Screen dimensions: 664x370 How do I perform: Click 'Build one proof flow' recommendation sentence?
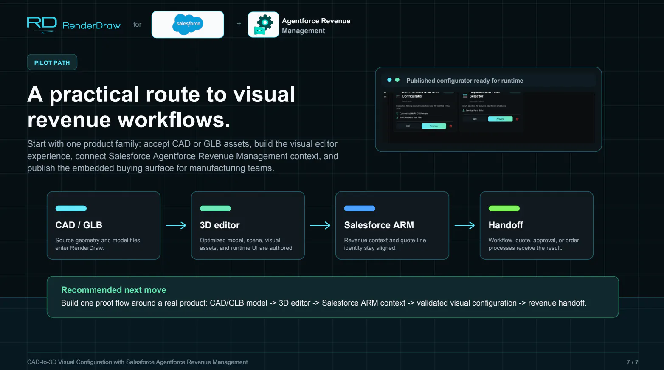(x=324, y=303)
